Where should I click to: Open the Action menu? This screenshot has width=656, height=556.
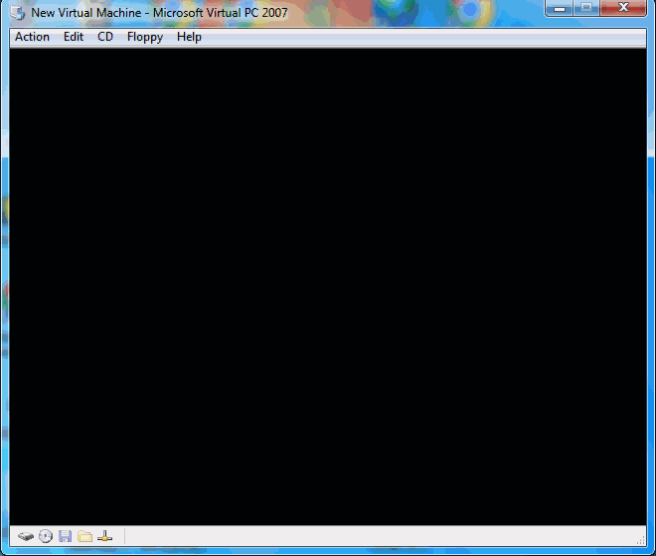pyautogui.click(x=32, y=37)
